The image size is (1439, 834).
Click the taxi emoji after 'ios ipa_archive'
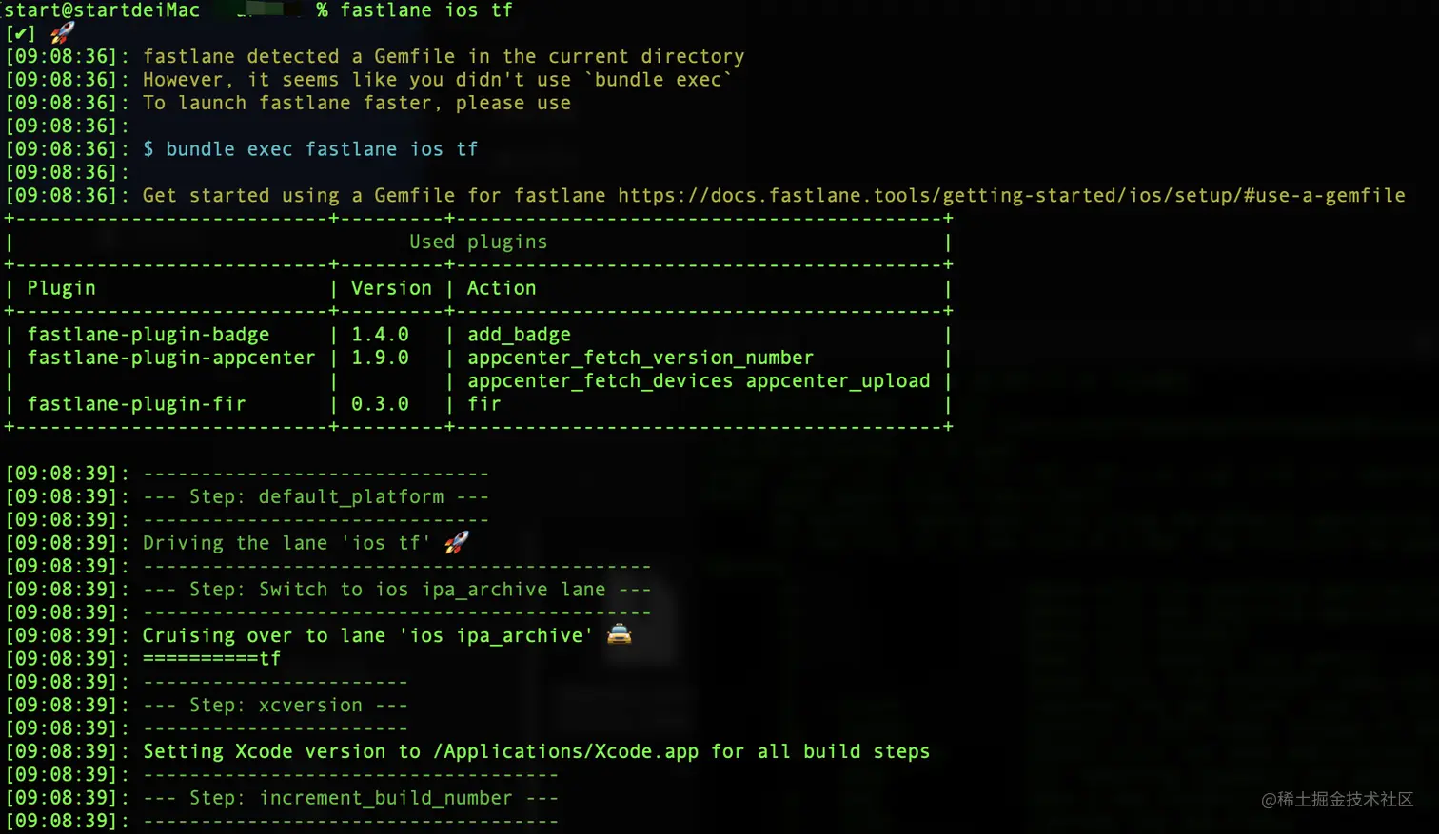coord(620,634)
